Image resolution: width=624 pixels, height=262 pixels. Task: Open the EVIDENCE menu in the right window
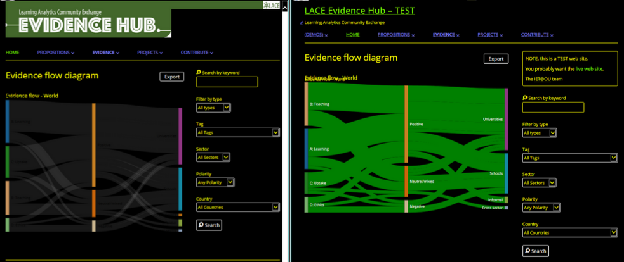[446, 35]
